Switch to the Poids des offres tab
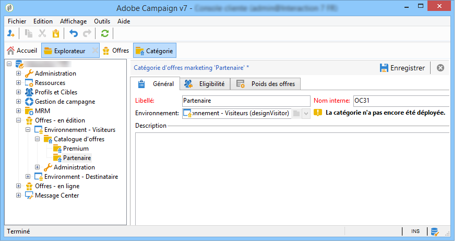The image size is (464, 245). (266, 84)
